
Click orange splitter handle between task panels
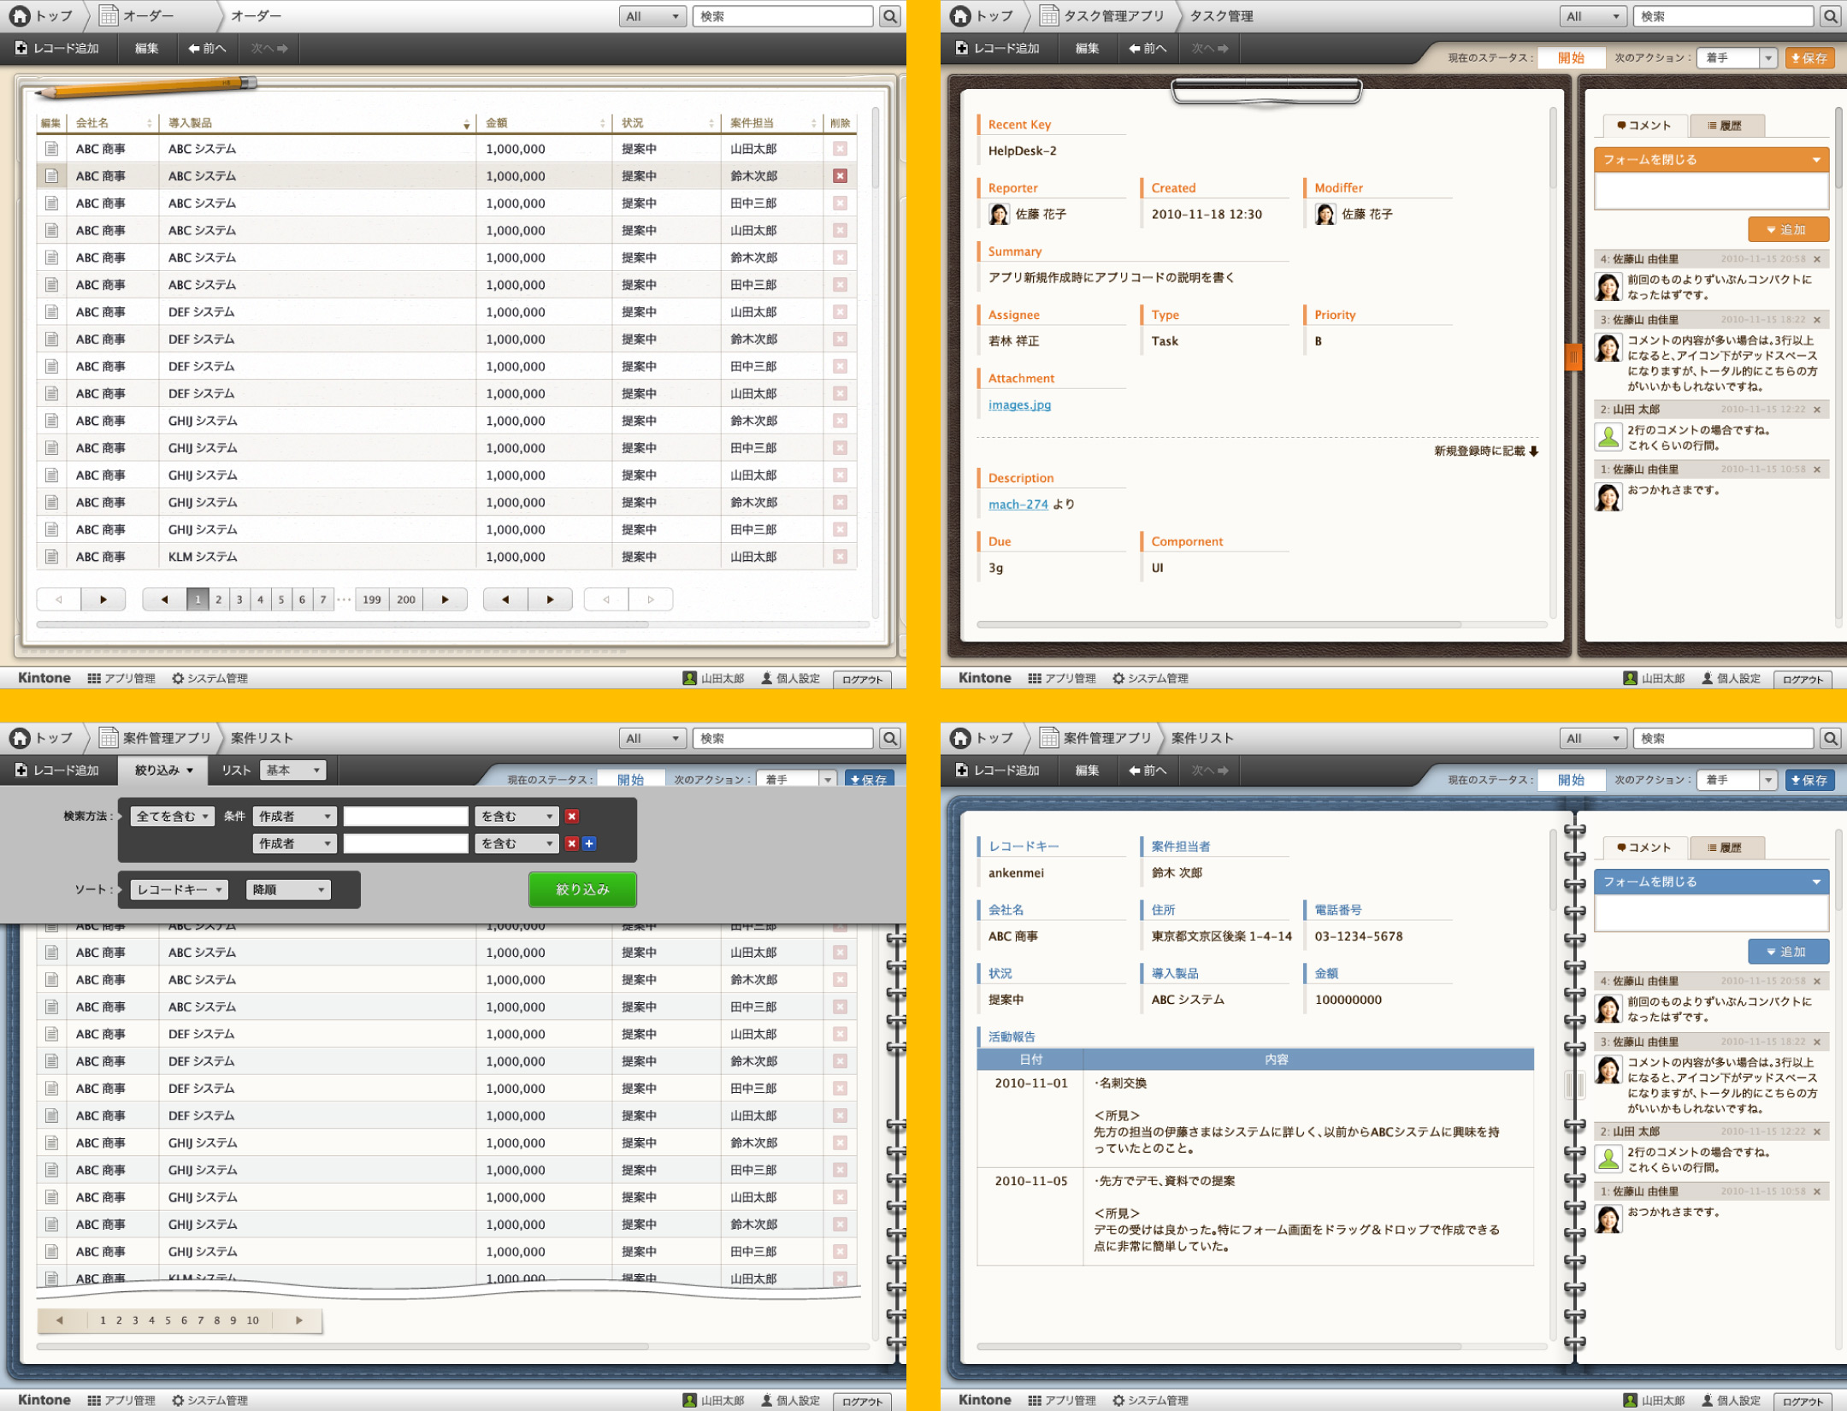[x=1573, y=356]
